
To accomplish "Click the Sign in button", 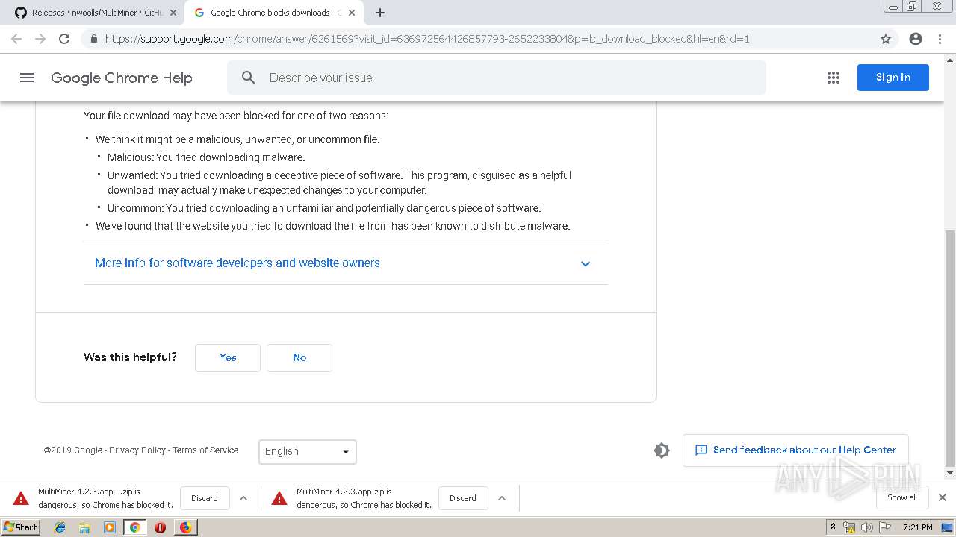I will [893, 78].
